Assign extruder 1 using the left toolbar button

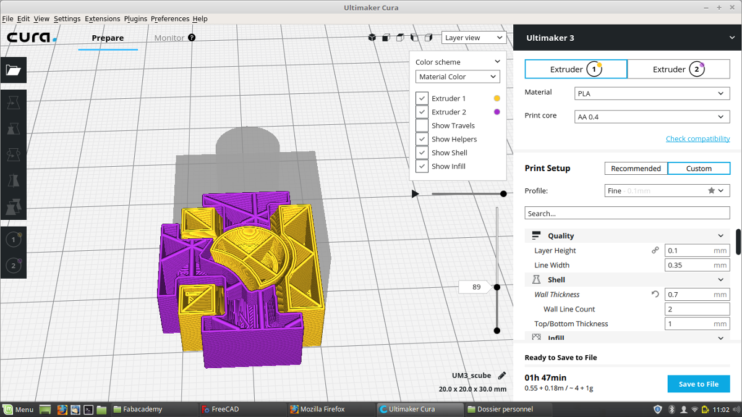tap(13, 240)
